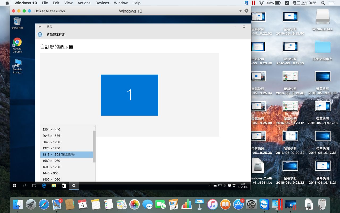The height and width of the screenshot is (213, 340).
Task: Go back using the Settings back arrow
Action: [x=40, y=27]
